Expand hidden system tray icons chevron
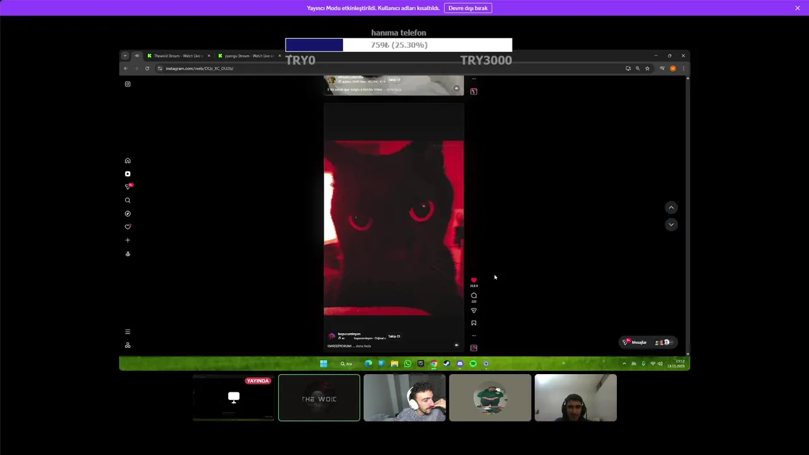Screen dimensions: 809x455 [x=624, y=363]
